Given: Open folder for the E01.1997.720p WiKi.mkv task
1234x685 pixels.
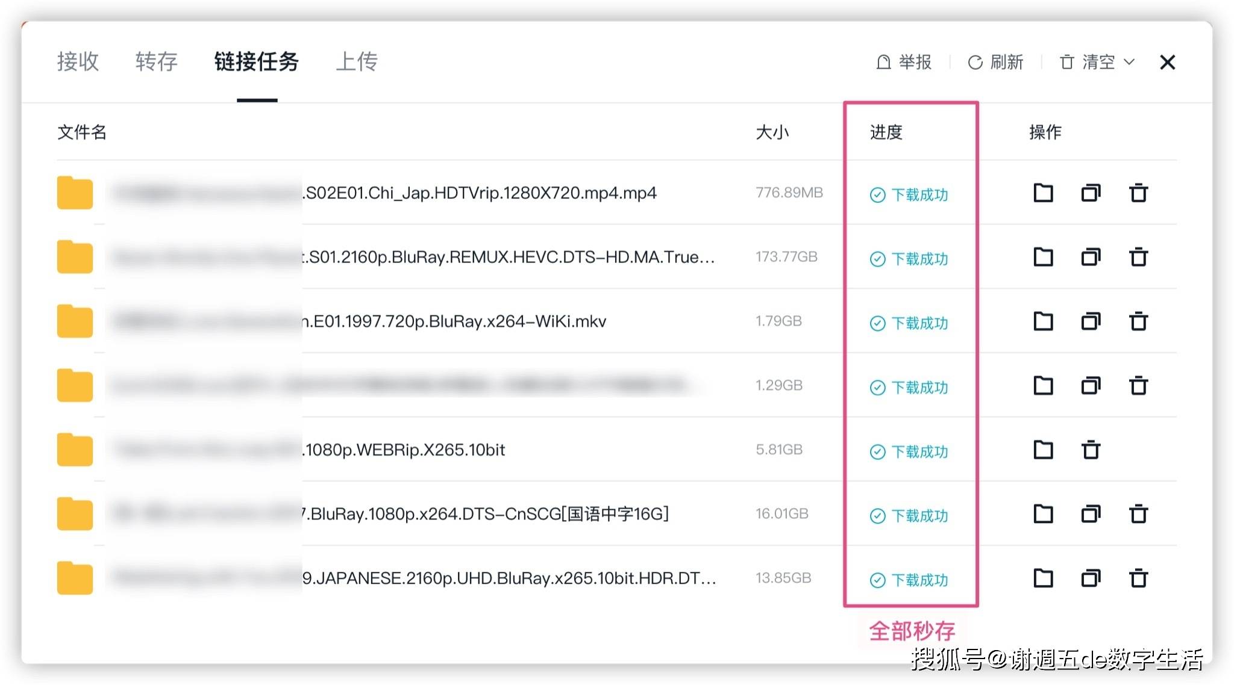Looking at the screenshot, I should [x=1043, y=321].
